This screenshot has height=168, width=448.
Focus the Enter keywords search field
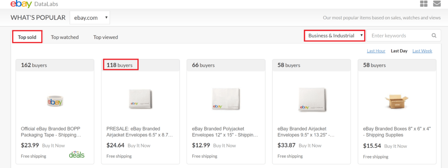400,36
